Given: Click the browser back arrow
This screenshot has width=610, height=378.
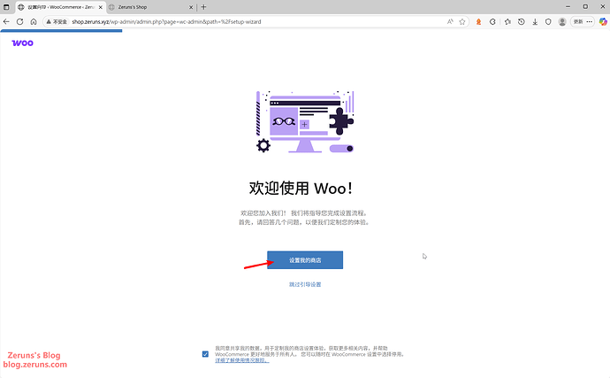Looking at the screenshot, I should pyautogui.click(x=6, y=22).
